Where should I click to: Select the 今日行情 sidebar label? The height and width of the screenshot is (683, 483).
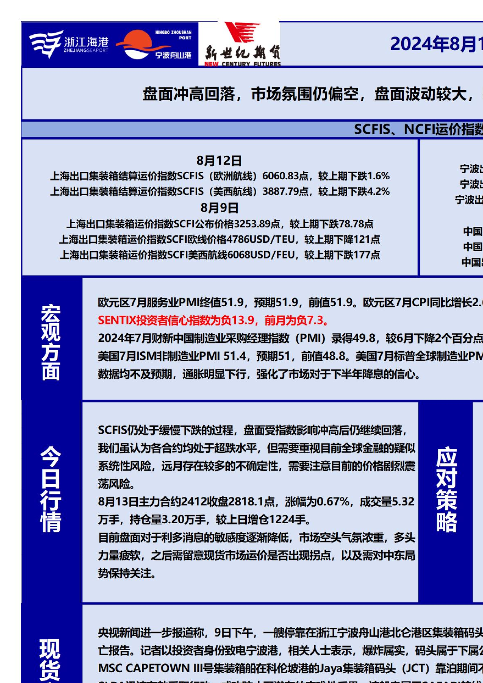click(x=51, y=489)
